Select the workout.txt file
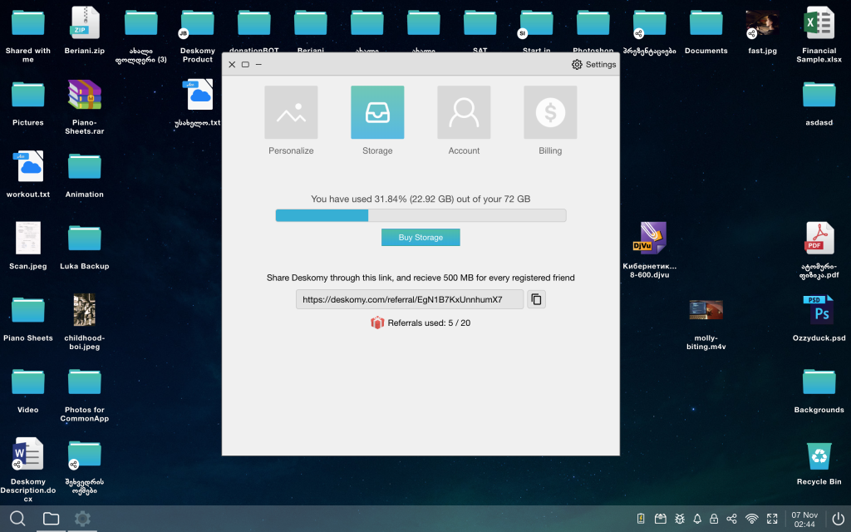Viewport: 851px width, 532px height. pos(28,175)
